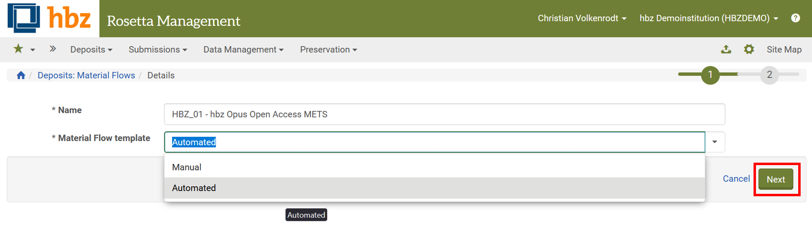The height and width of the screenshot is (227, 812).
Task: Open the help question mark icon
Action: click(795, 18)
